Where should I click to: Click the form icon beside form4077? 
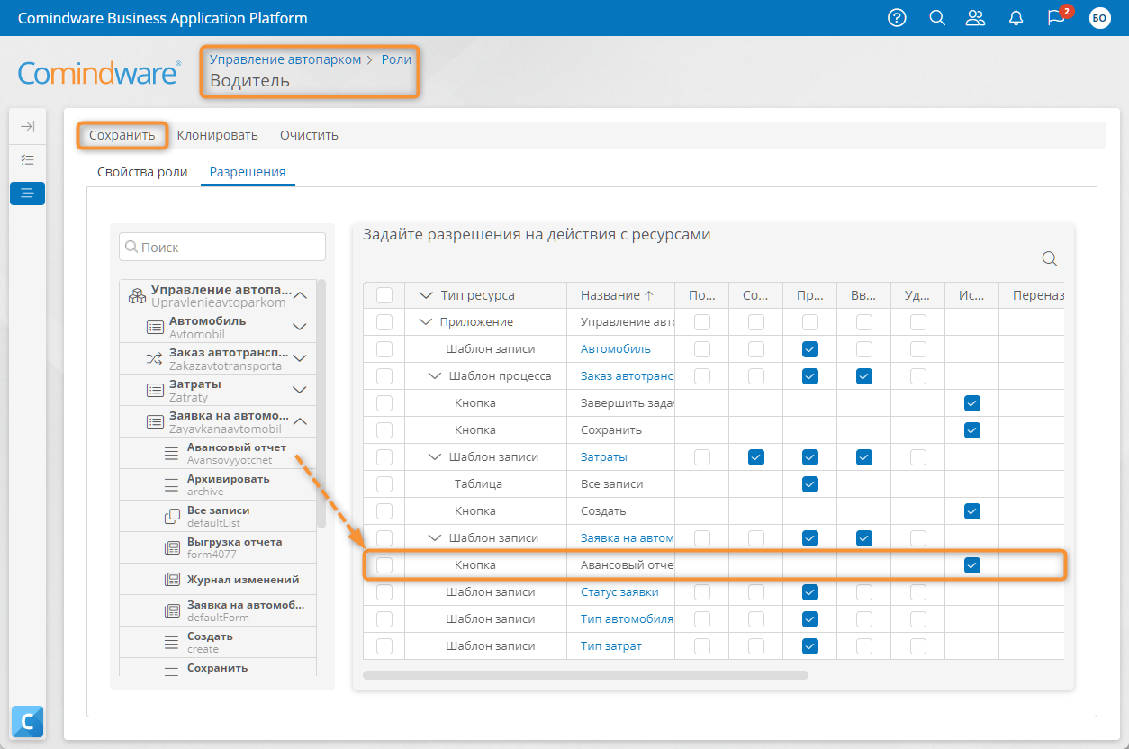click(x=172, y=548)
